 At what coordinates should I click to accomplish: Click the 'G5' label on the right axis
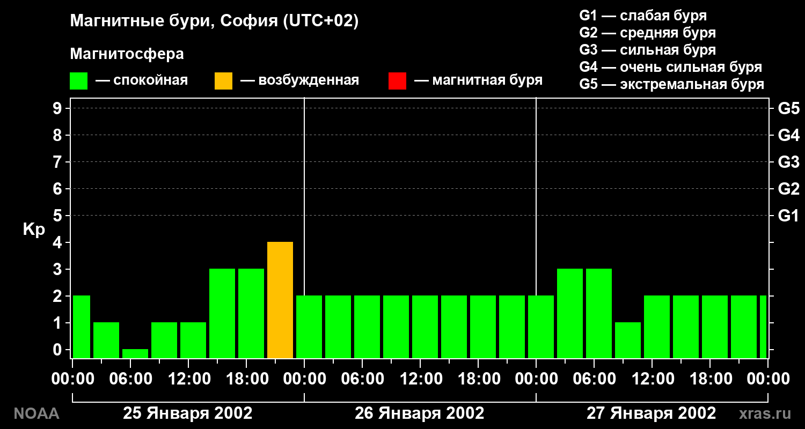[788, 108]
